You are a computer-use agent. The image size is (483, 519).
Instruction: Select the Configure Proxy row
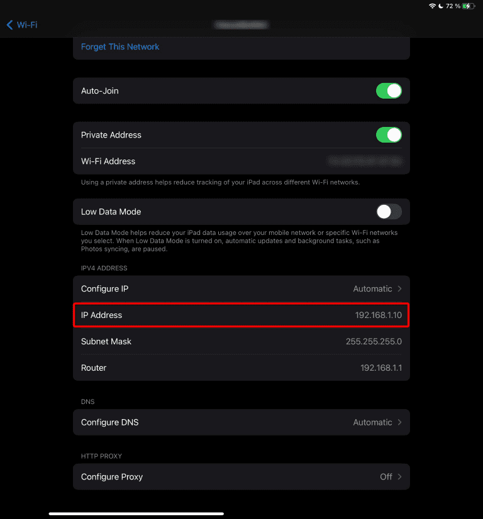click(x=241, y=477)
